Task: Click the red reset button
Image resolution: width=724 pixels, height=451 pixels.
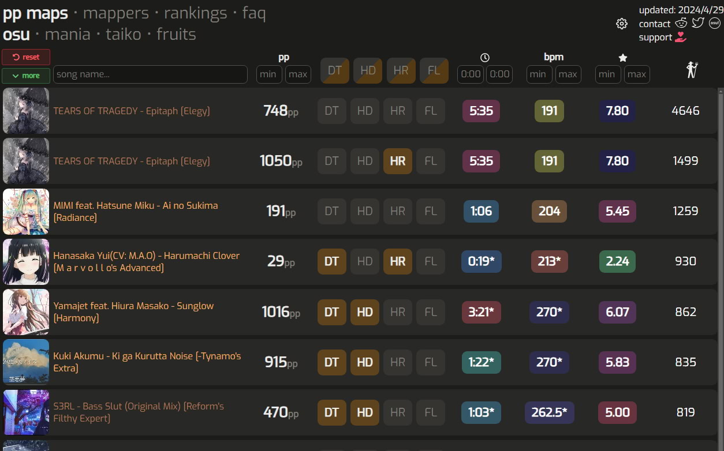Action: tap(26, 57)
